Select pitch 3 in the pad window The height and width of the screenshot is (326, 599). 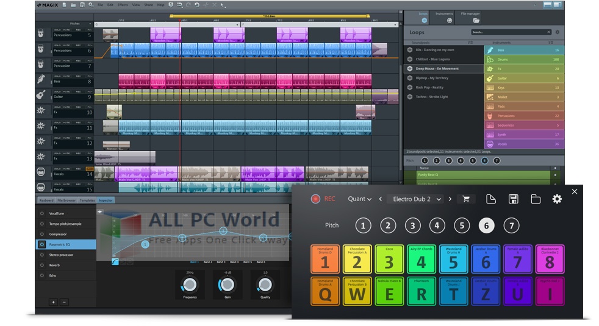pos(412,225)
